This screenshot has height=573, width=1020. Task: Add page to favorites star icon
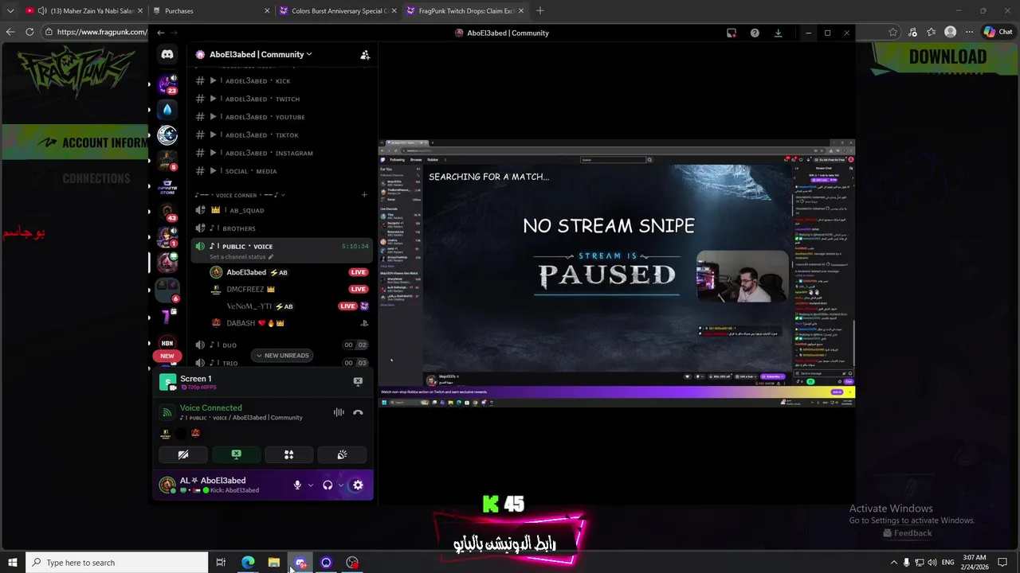(x=892, y=32)
